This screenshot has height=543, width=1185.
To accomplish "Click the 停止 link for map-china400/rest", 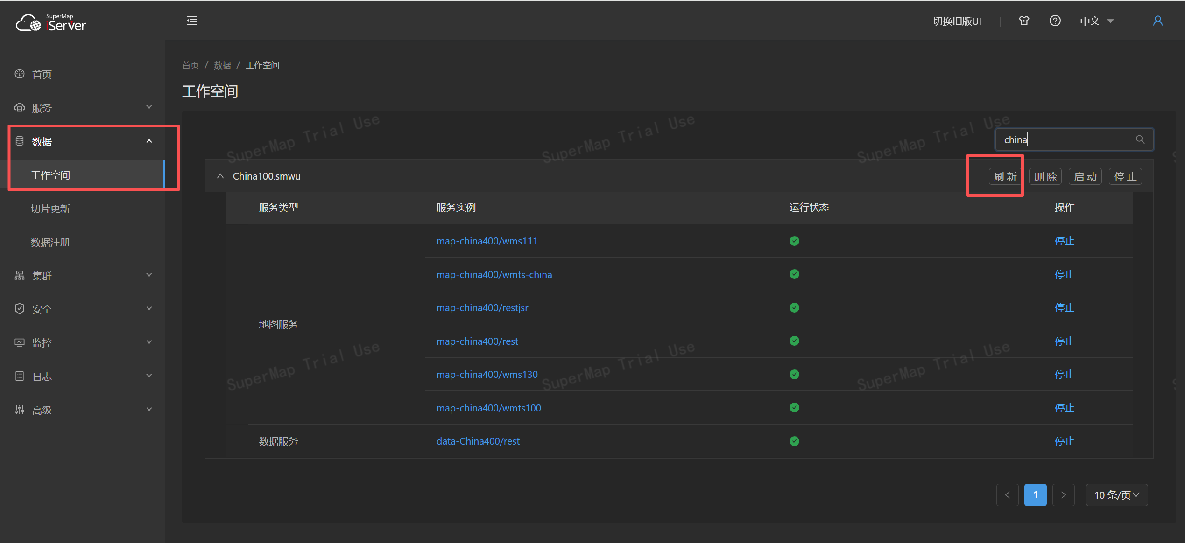I will 1064,341.
